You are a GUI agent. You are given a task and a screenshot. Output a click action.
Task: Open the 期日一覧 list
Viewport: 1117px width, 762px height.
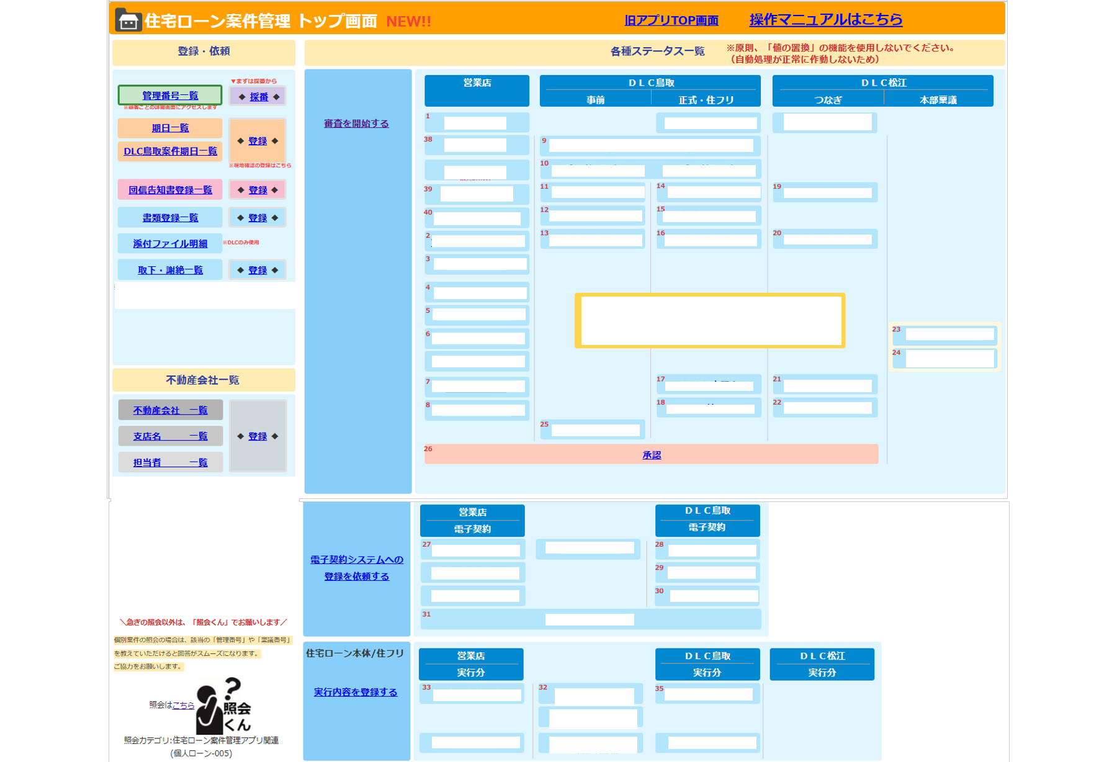coord(170,128)
